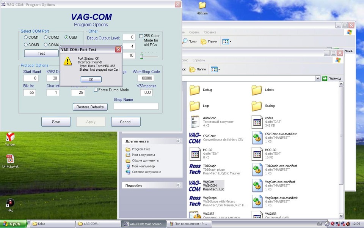Open Справка menu in front Explorer window
The height and width of the screenshot is (228, 364).
coord(198,60)
